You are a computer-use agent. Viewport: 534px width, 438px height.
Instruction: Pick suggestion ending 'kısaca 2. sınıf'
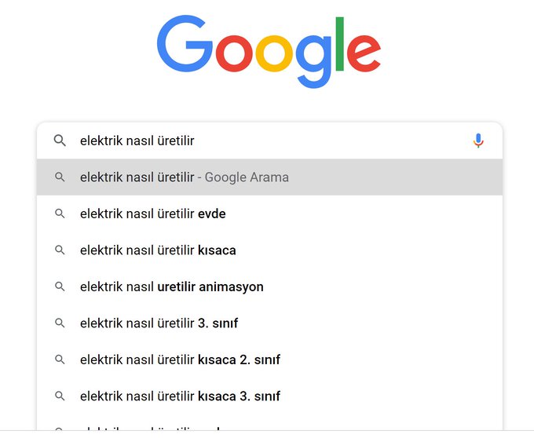(x=269, y=360)
